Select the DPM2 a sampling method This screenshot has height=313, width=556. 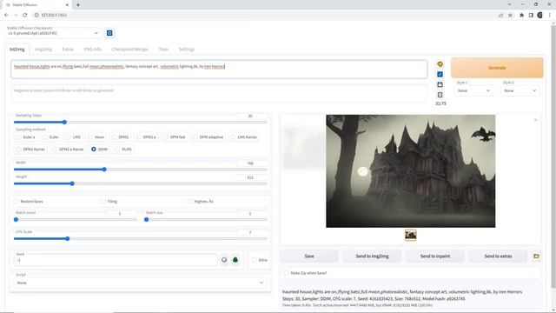point(147,137)
